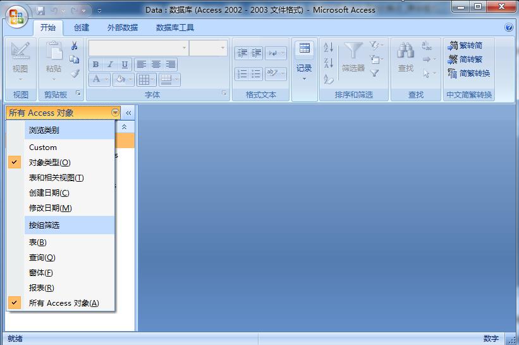Screen dimensions: 519x345
Task: Open the 记录 records dropdown
Action: click(304, 61)
